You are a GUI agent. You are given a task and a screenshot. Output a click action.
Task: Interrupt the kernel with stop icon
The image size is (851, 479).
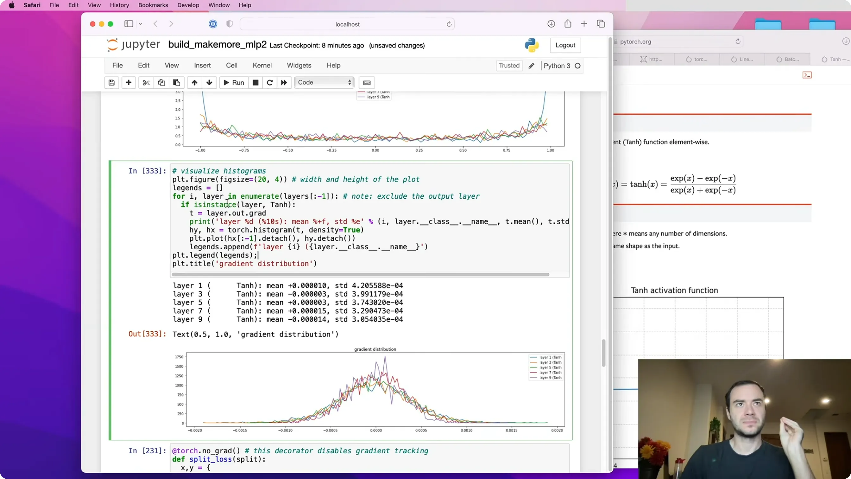pos(255,83)
